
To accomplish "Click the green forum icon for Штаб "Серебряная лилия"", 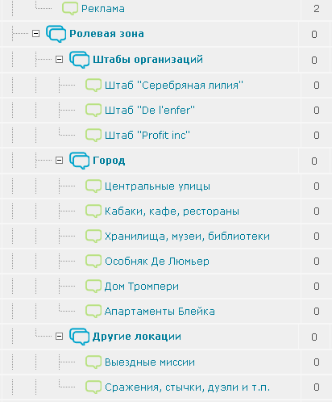I will point(93,86).
